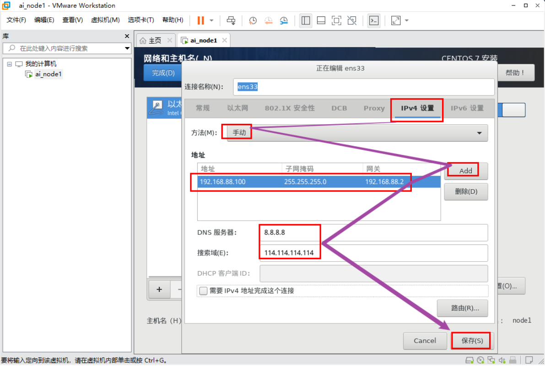Pause the ai_node1 virtual machine
The height and width of the screenshot is (366, 545).
(x=200, y=21)
